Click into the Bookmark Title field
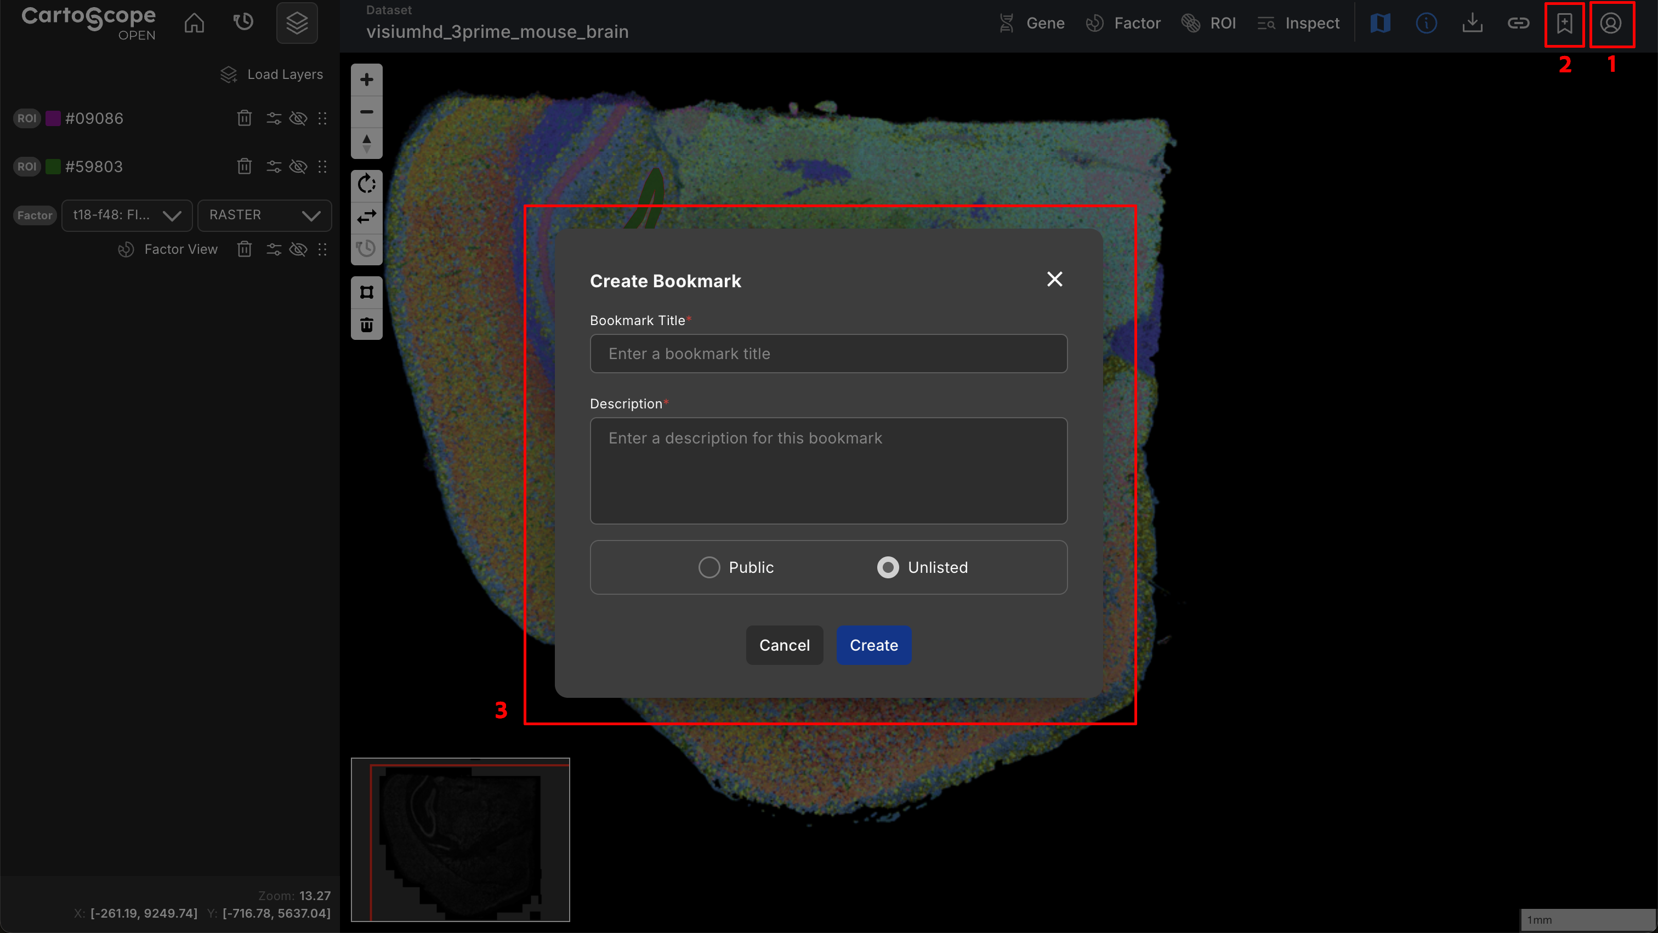 [x=828, y=353]
